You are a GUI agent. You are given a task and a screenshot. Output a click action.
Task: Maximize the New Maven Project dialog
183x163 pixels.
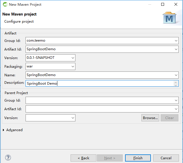(x=163, y=4)
